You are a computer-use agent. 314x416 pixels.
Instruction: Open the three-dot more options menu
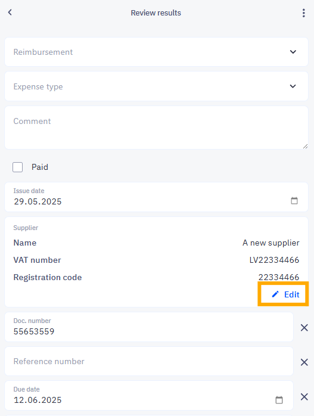[x=304, y=13]
